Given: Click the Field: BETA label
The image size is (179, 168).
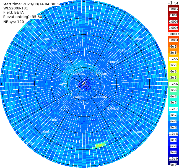Looking at the screenshot, I should (x=14, y=12).
